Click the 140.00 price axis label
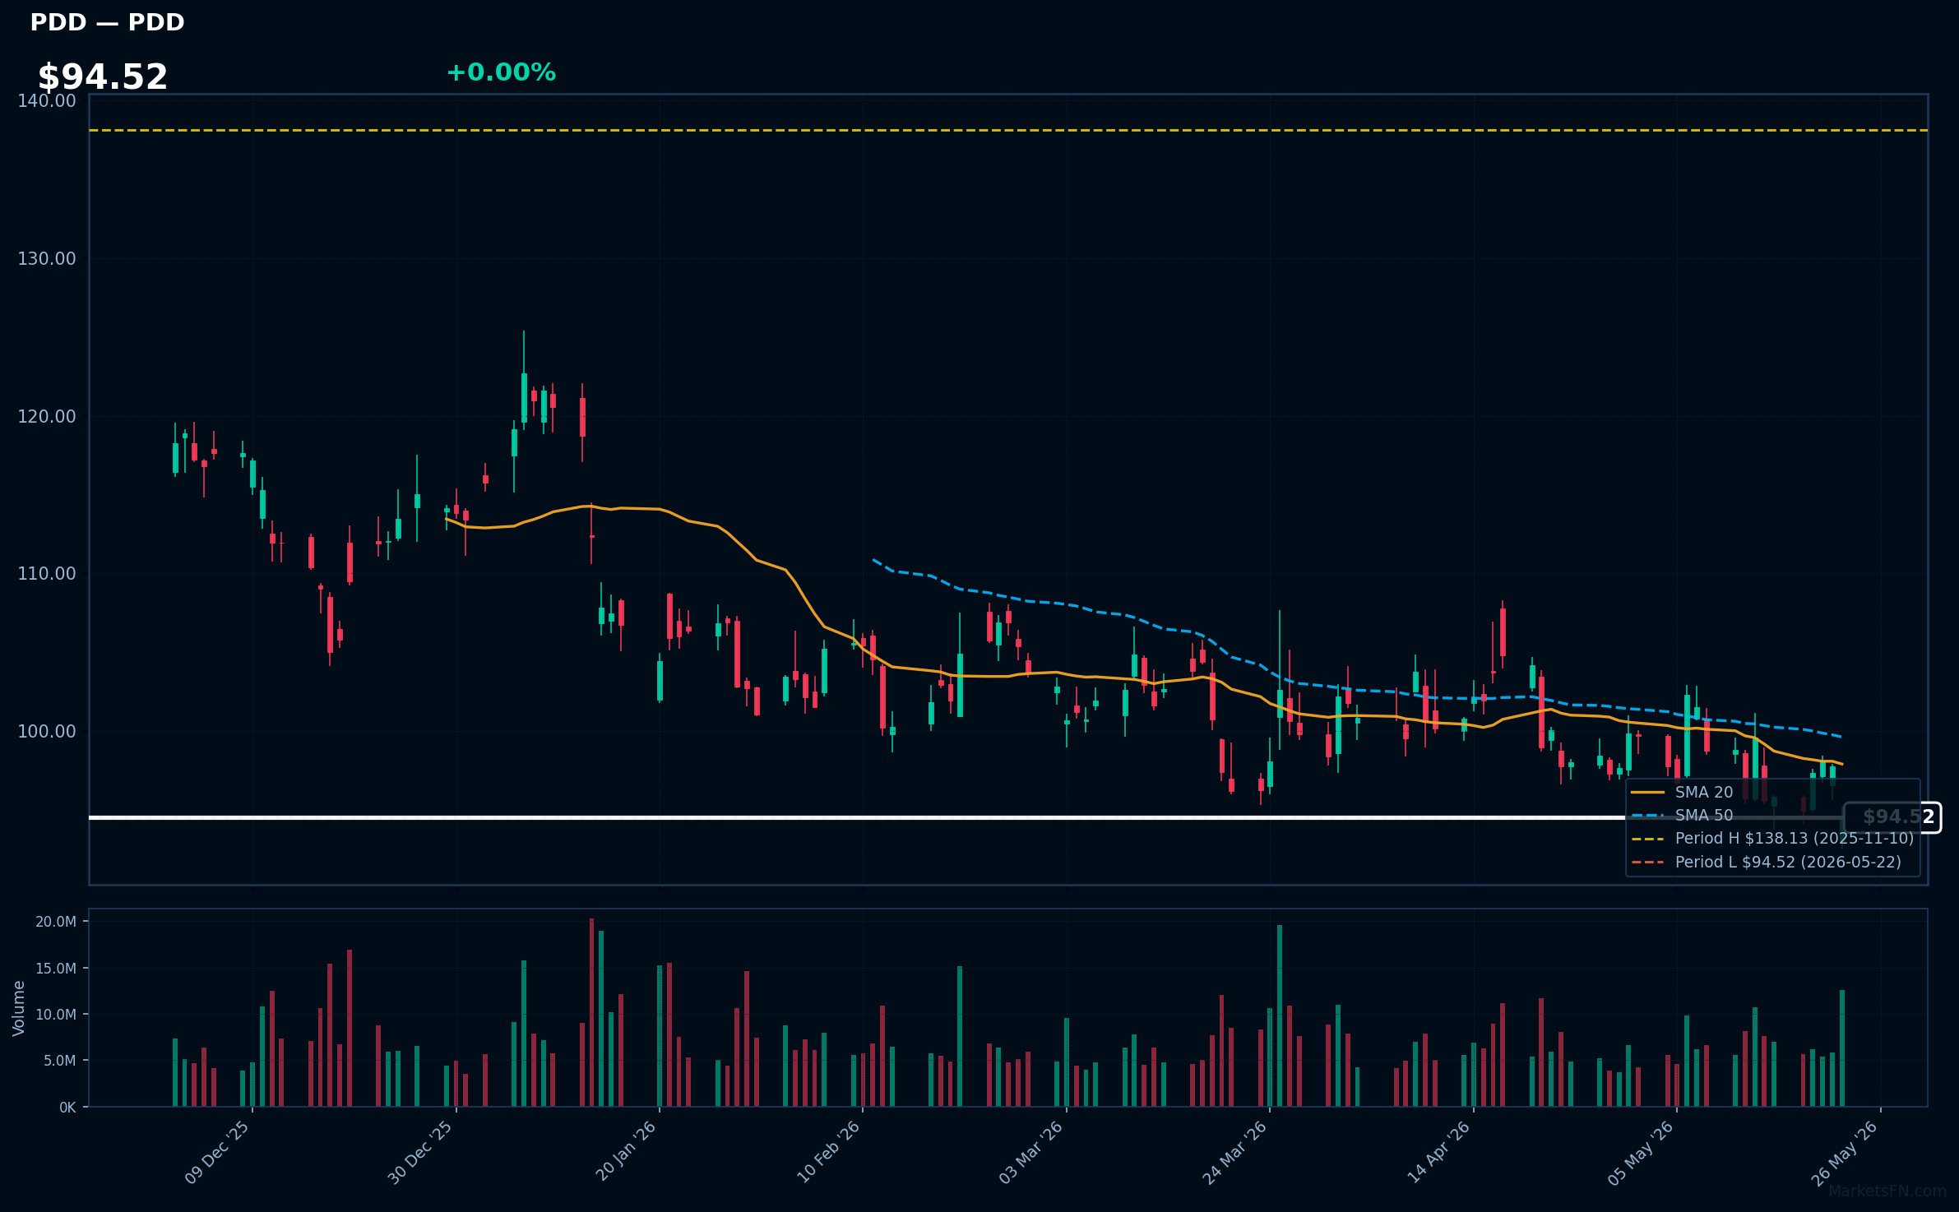This screenshot has height=1212, width=1959. [47, 100]
